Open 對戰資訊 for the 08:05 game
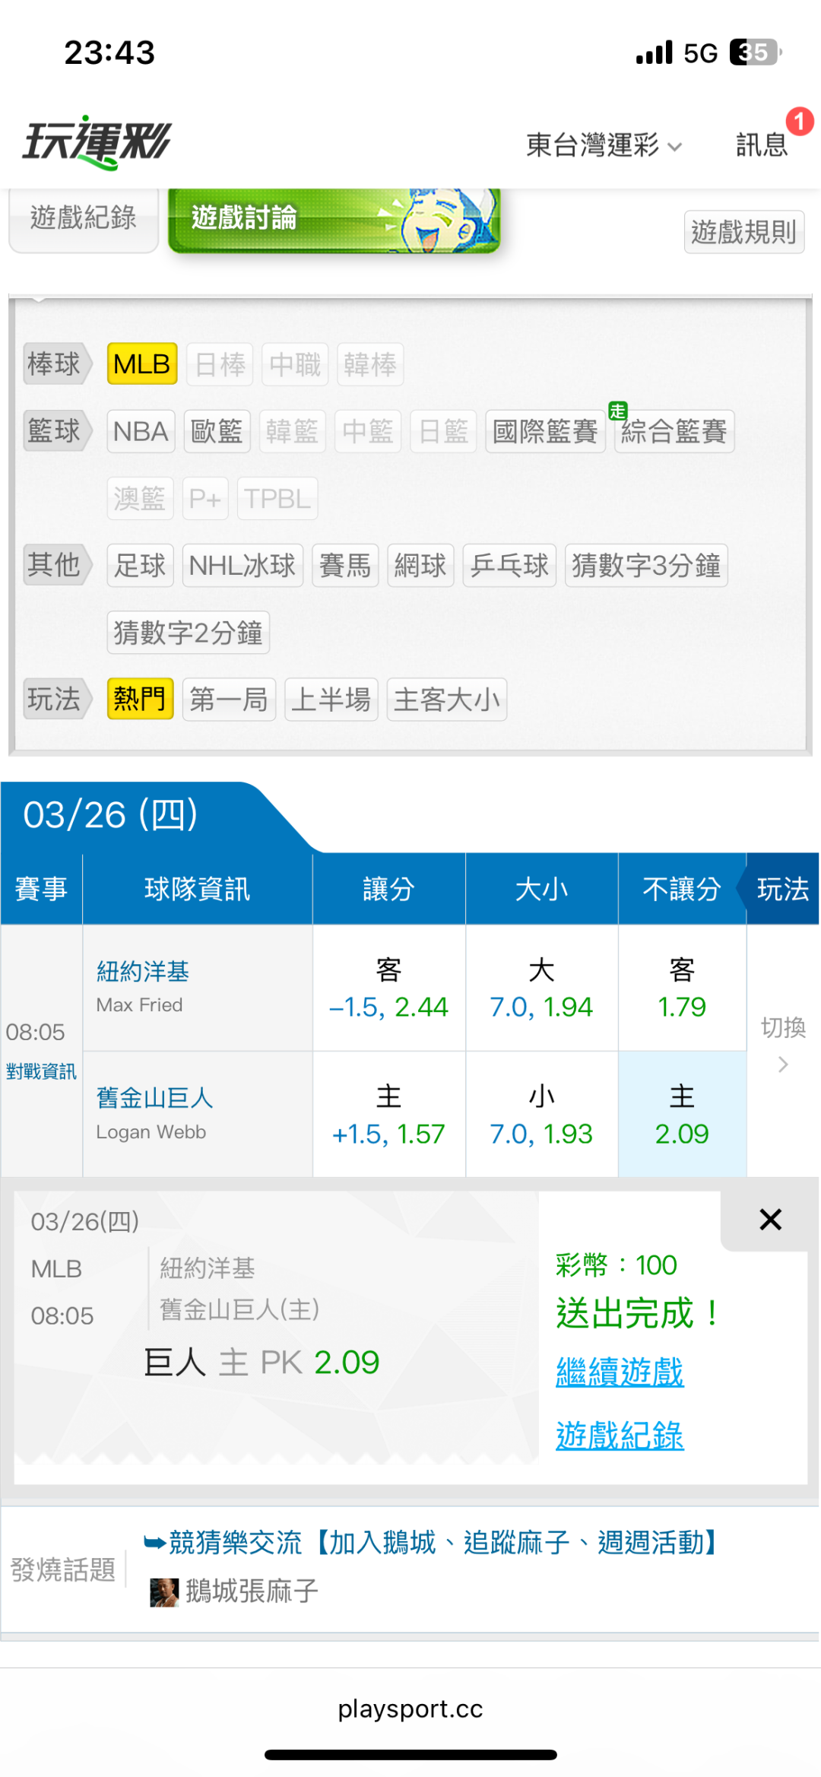The width and height of the screenshot is (821, 1777). [41, 1071]
